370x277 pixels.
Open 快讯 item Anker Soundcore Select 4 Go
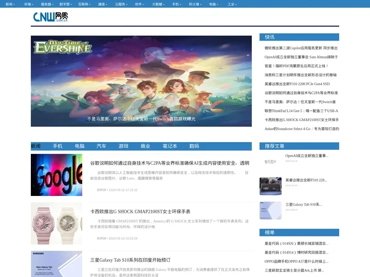point(302,129)
